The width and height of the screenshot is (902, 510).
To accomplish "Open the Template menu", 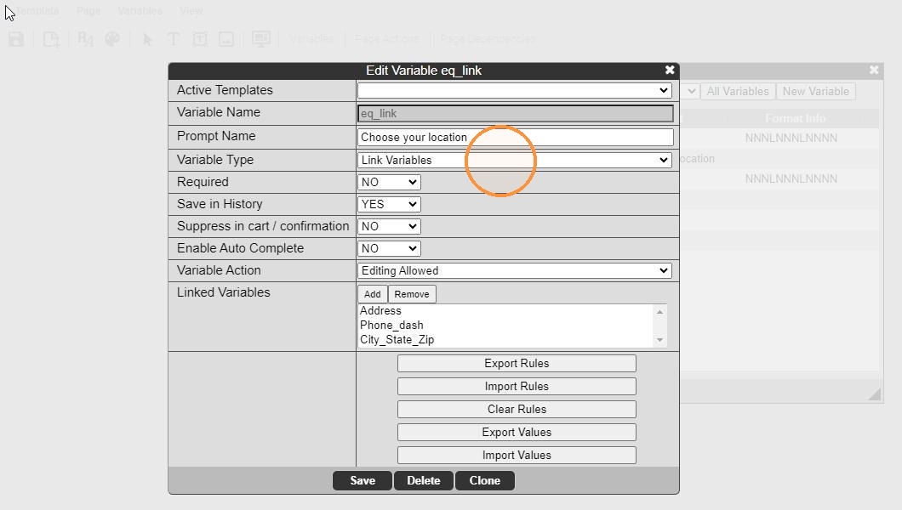I will tap(37, 11).
